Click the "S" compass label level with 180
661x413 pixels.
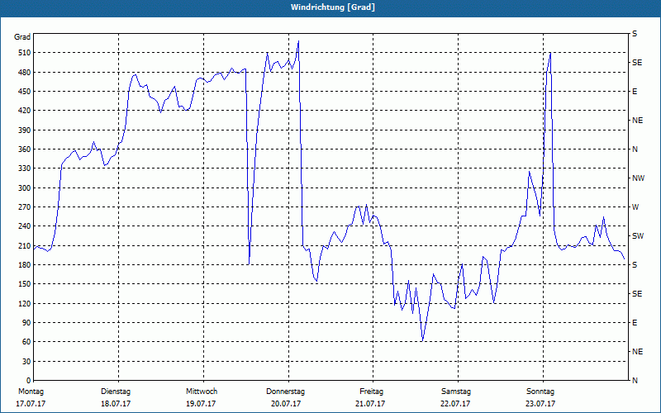pyautogui.click(x=635, y=265)
